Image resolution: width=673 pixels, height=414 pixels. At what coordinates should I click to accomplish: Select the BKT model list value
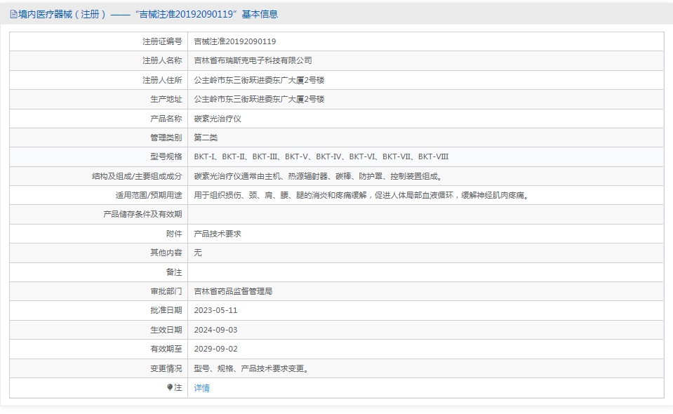[x=321, y=156]
